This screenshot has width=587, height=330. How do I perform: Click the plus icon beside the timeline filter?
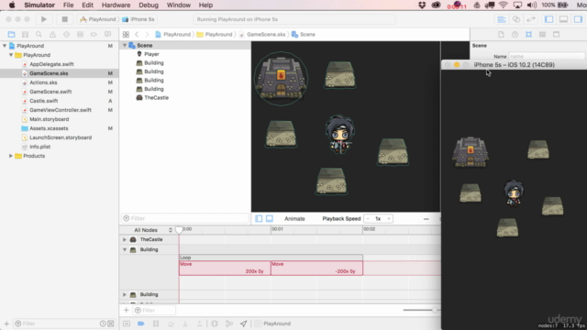pyautogui.click(x=127, y=310)
